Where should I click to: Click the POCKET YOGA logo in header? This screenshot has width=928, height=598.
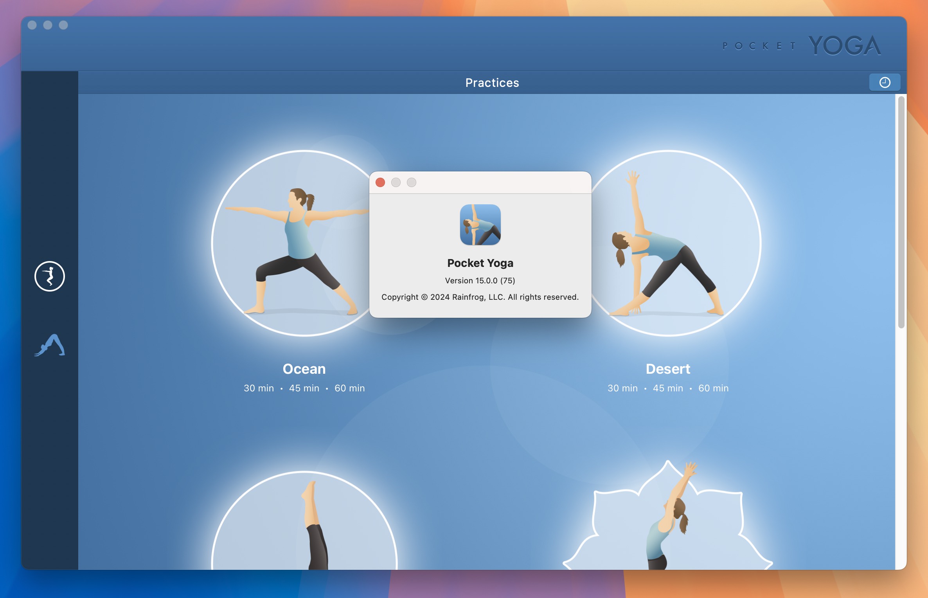coord(802,46)
